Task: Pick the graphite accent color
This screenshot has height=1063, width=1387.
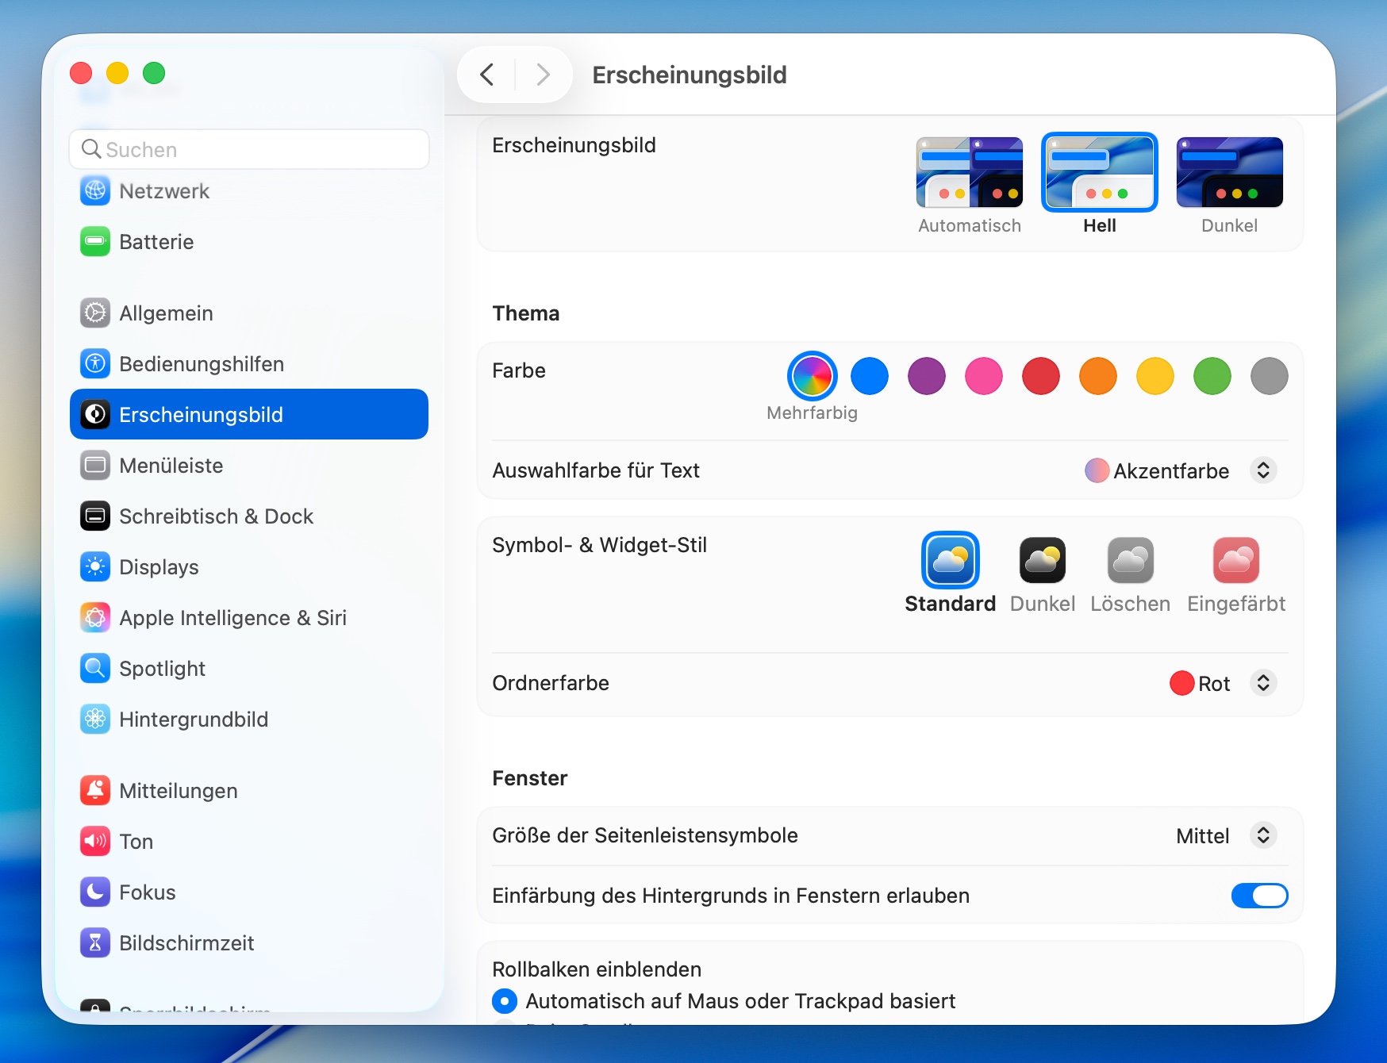Action: click(x=1270, y=376)
